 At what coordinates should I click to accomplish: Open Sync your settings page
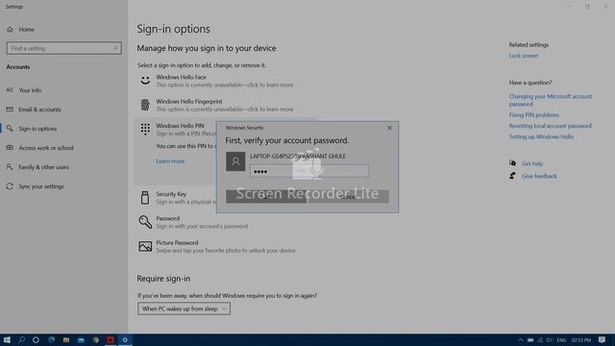pos(41,186)
